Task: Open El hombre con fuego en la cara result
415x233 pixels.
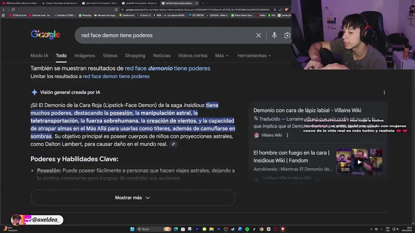Action: [291, 157]
